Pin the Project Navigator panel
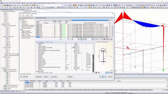 22,9
